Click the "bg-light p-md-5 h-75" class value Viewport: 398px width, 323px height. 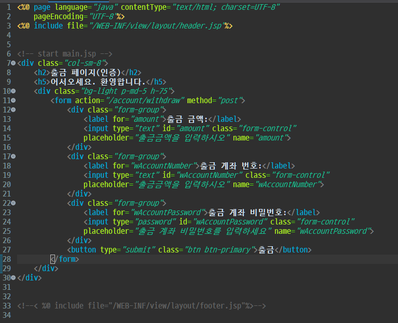tap(126, 91)
